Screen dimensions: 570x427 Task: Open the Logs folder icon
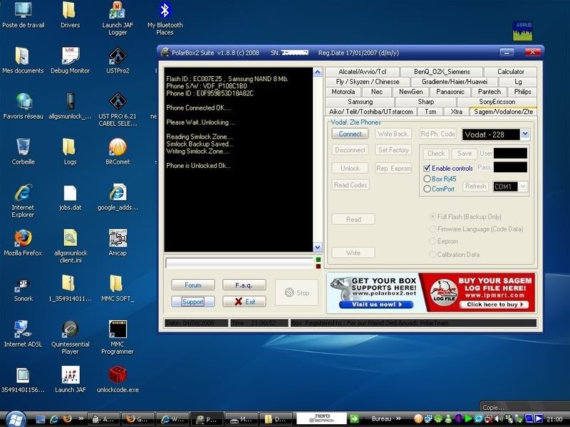(70, 152)
